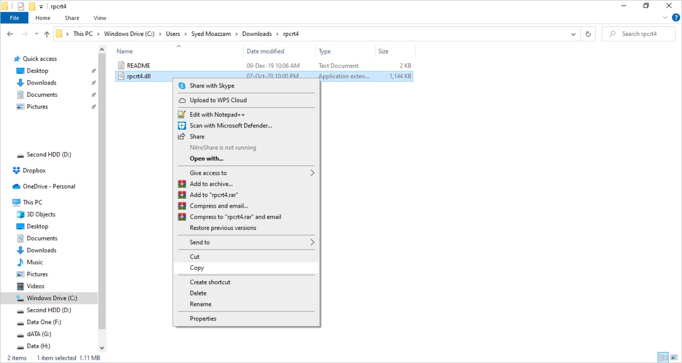The image size is (682, 363).
Task: Click the help question mark icon
Action: (676, 18)
